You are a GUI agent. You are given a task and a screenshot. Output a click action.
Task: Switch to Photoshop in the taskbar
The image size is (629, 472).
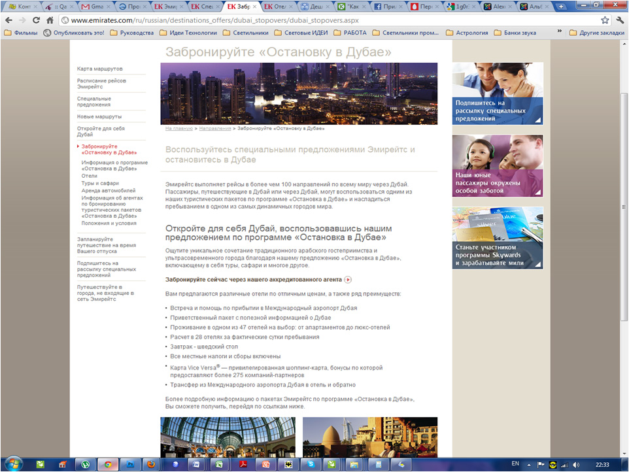coord(130,464)
